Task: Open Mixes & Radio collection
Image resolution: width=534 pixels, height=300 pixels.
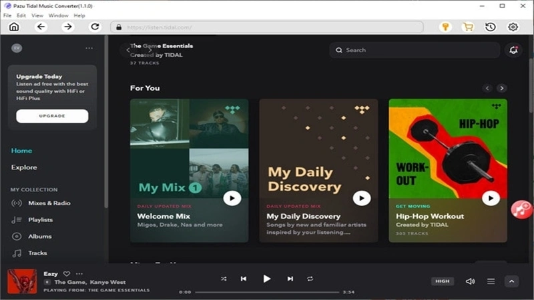Action: 41,203
